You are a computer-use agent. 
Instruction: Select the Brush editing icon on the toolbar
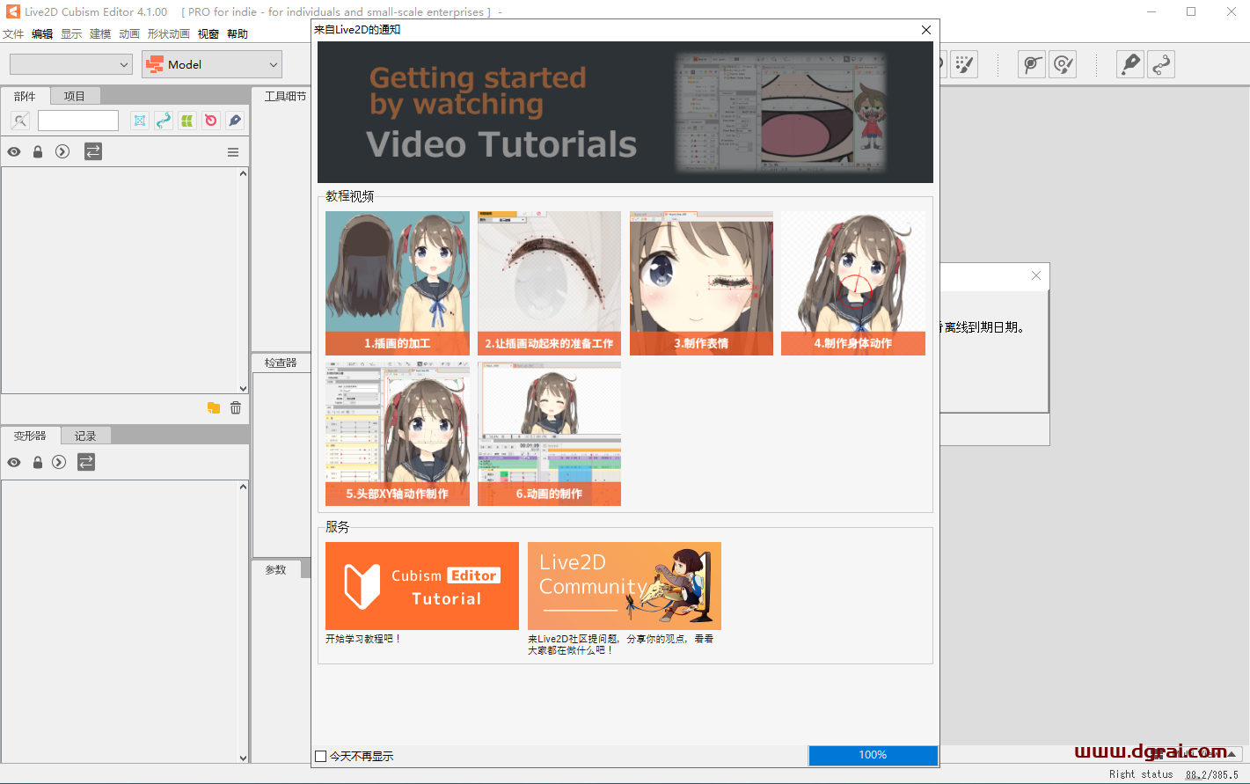[964, 63]
